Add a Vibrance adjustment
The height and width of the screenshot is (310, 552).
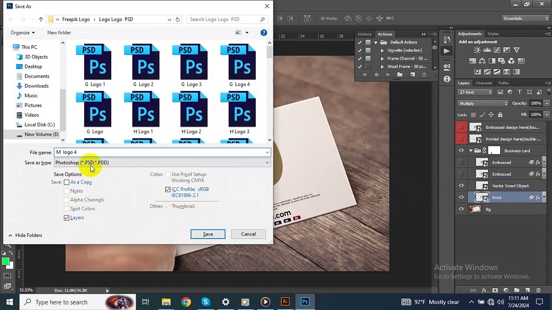517,50
